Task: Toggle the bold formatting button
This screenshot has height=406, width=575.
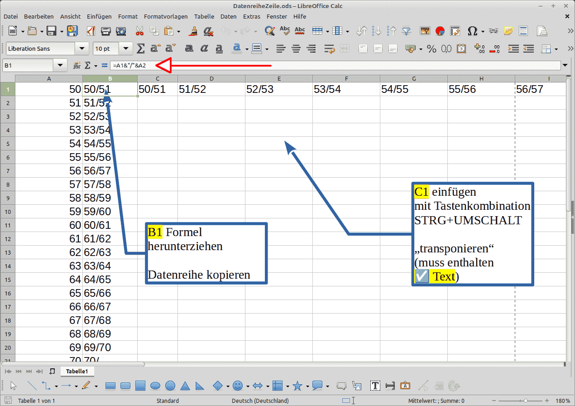Action: [x=189, y=48]
